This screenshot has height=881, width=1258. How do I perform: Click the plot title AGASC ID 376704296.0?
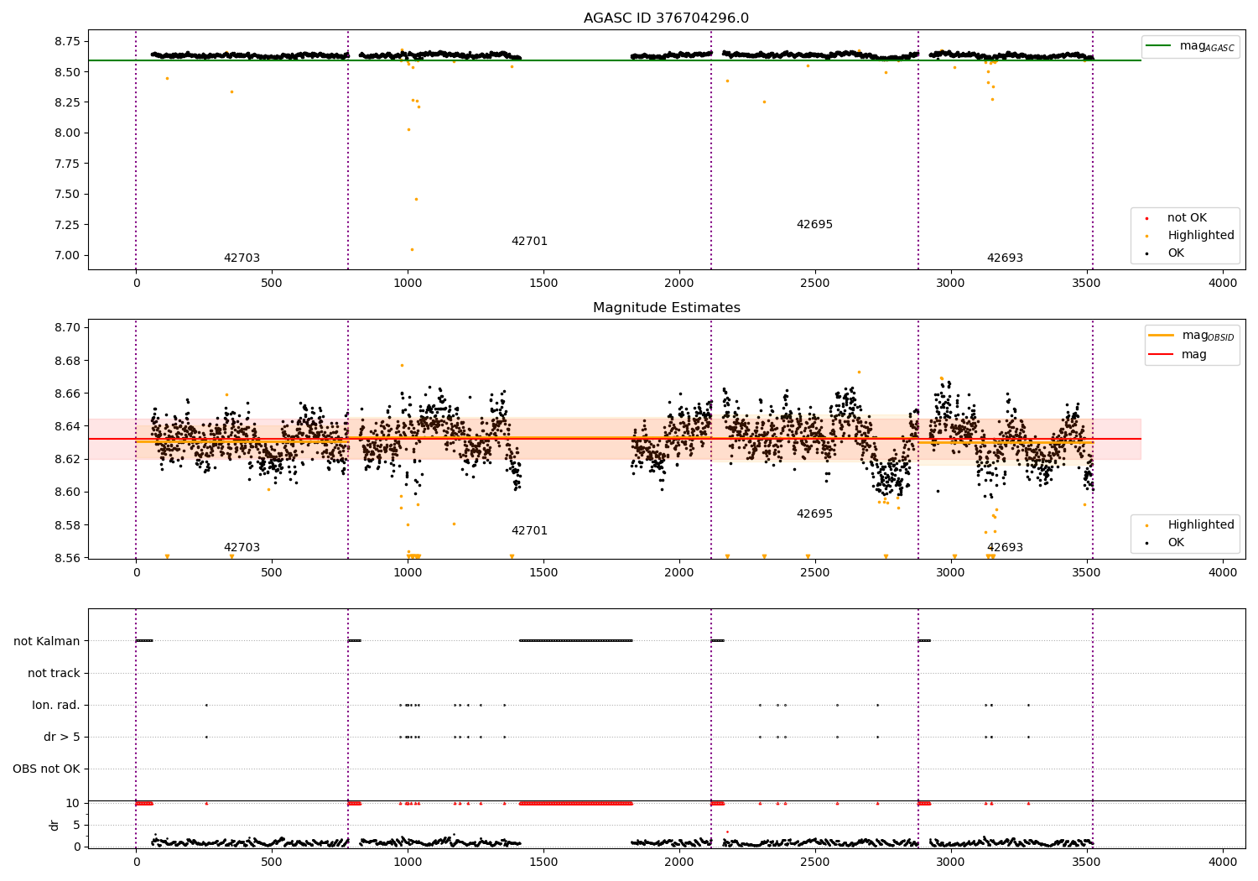coord(666,18)
